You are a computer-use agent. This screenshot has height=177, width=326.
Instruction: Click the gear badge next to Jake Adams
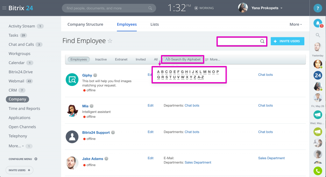(106, 159)
